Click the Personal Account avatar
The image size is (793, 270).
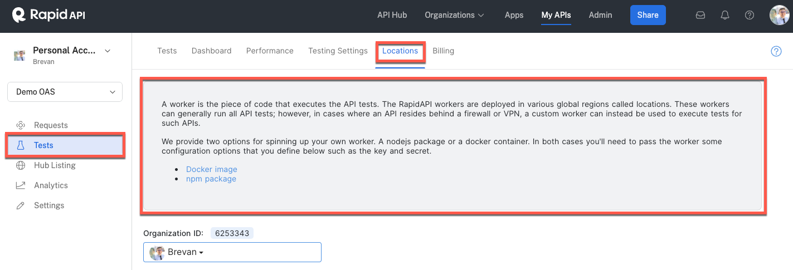pyautogui.click(x=20, y=55)
